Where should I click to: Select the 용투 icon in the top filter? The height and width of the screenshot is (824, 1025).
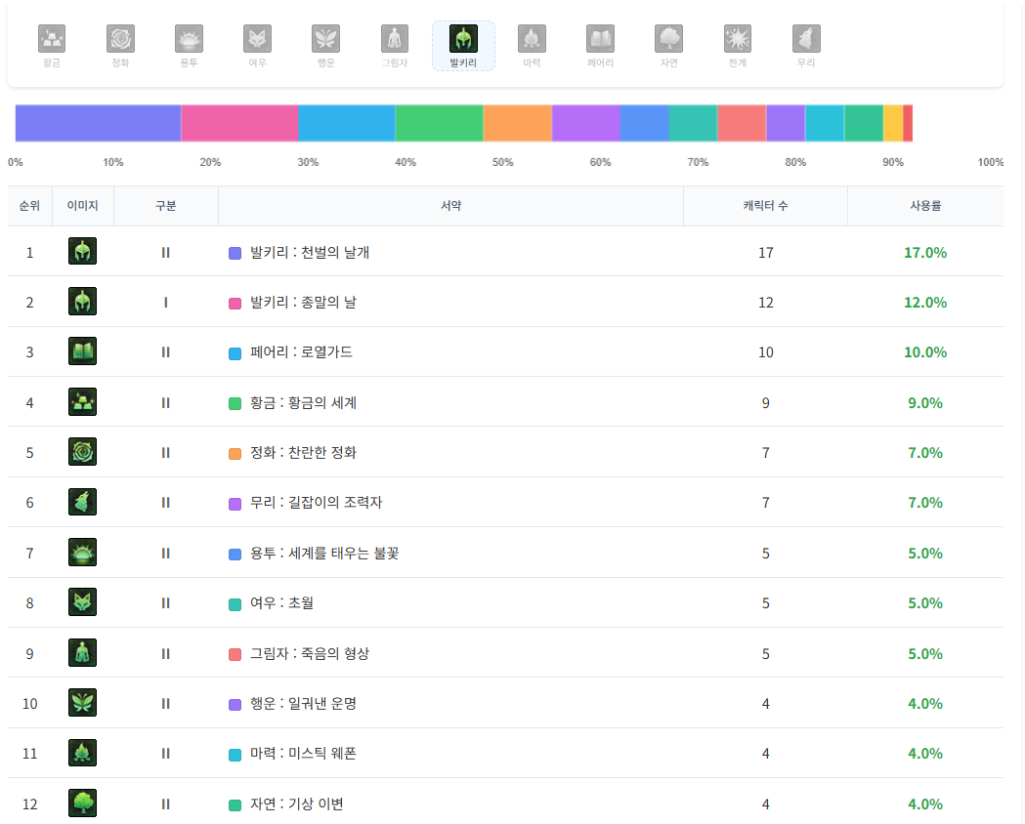point(189,45)
